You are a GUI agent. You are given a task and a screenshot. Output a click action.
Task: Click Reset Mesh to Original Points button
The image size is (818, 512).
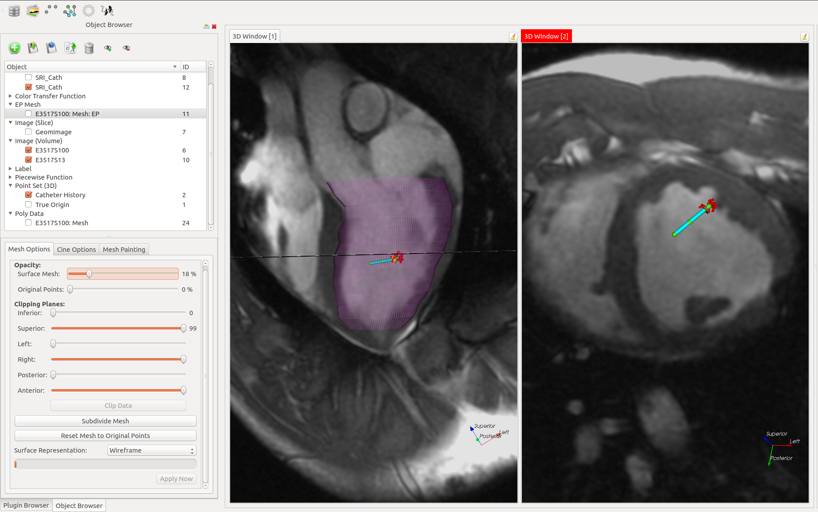(106, 436)
